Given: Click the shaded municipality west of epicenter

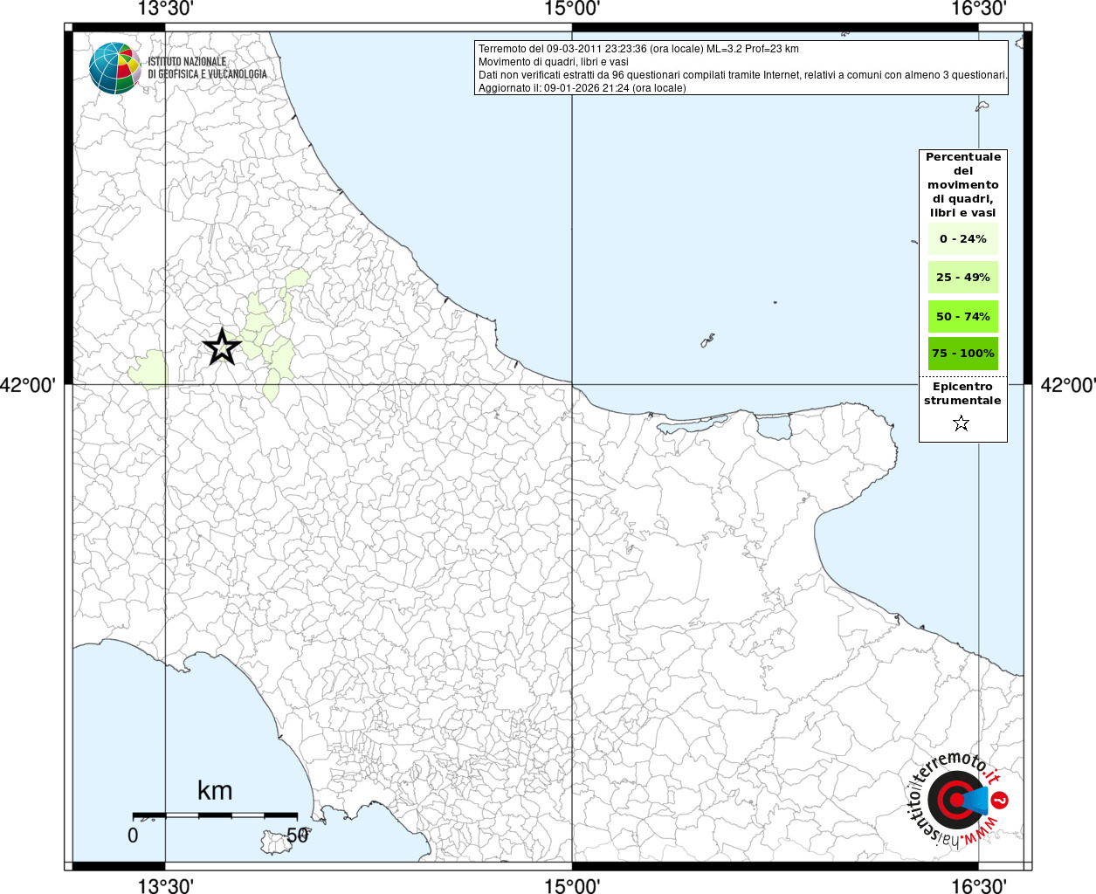Looking at the screenshot, I should (148, 369).
